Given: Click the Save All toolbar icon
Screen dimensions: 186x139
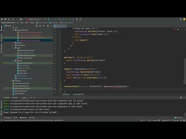Looking at the screenshot, I should (5, 19).
